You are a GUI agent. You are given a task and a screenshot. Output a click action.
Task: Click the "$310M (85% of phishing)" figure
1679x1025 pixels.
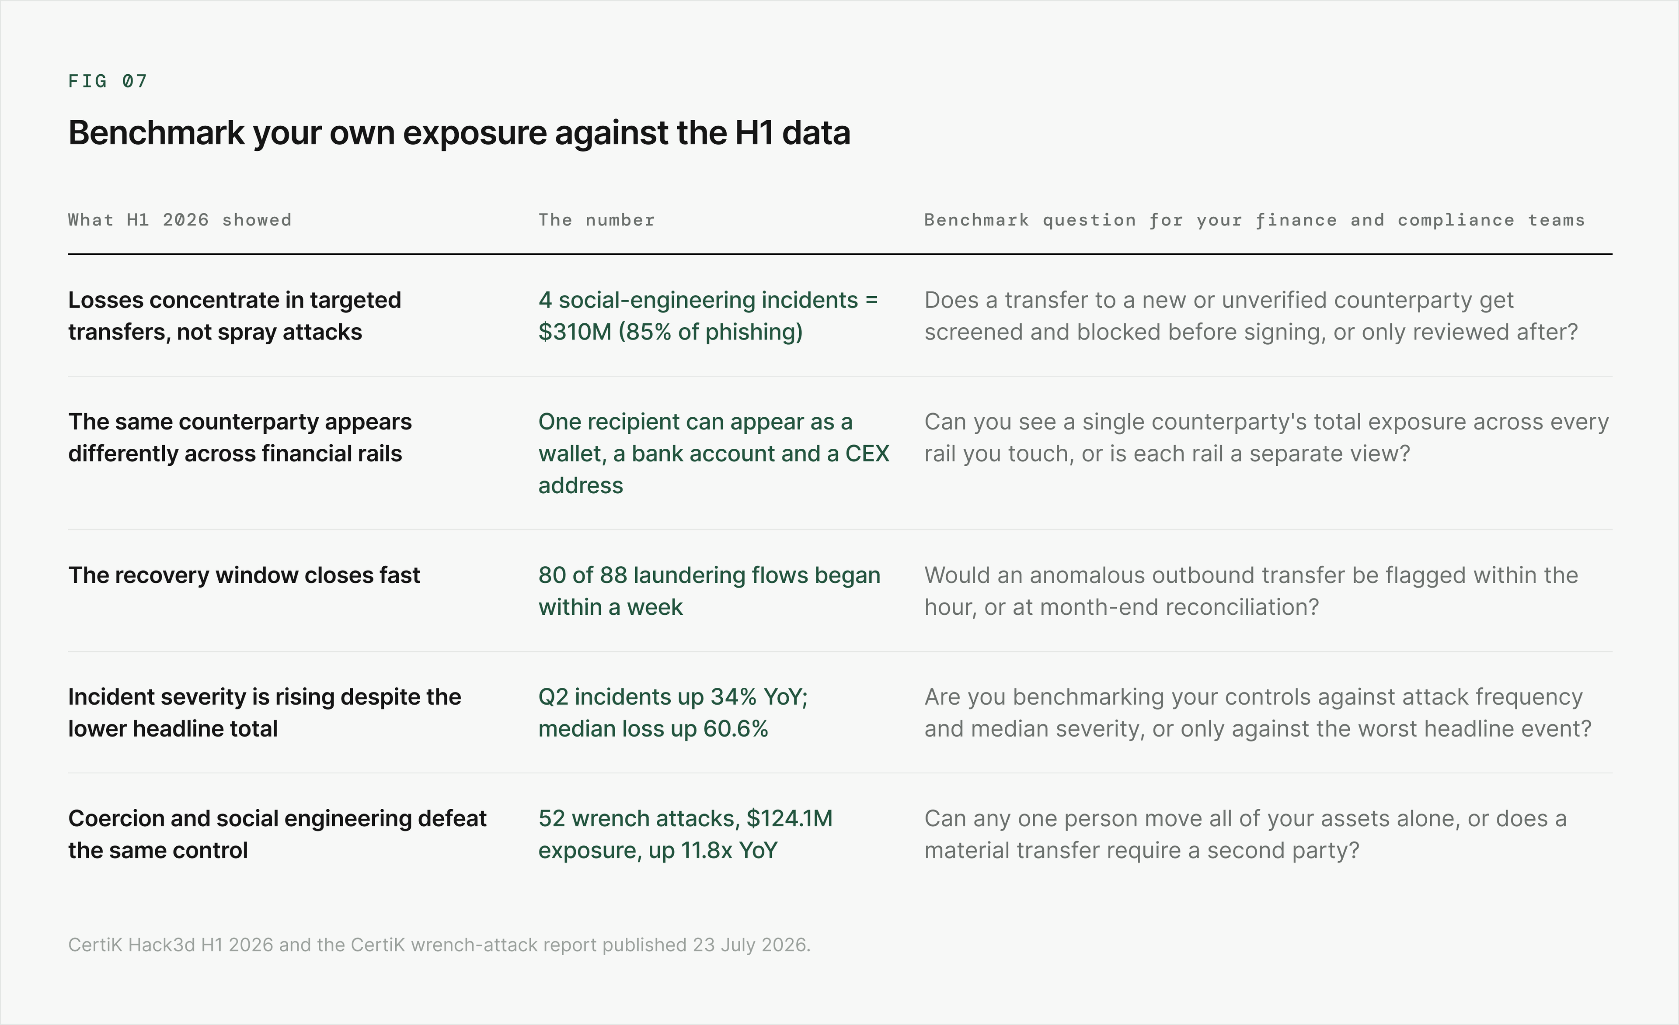671,332
